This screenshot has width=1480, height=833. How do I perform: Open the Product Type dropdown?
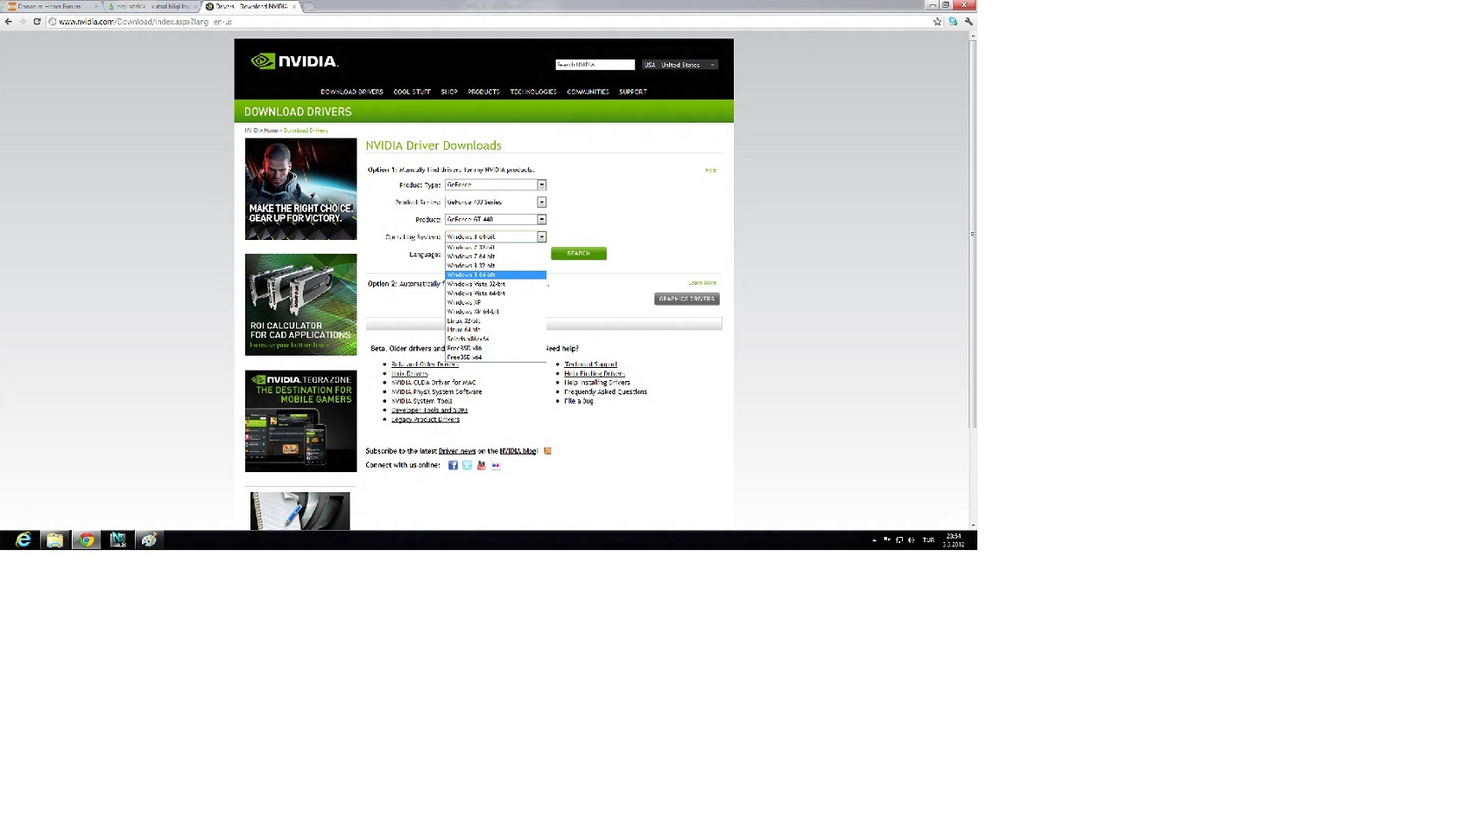coord(496,185)
